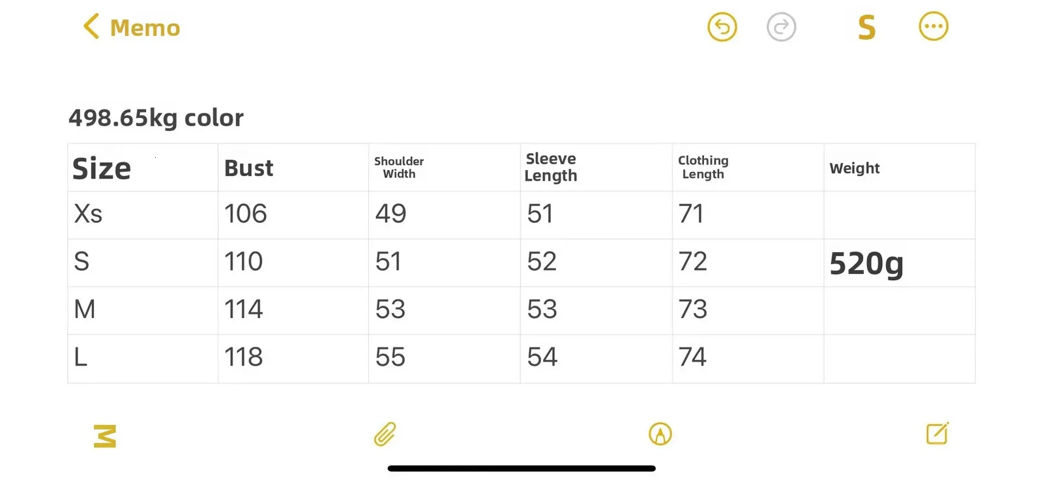
Task: Tap the home indicator bar
Action: 521,468
